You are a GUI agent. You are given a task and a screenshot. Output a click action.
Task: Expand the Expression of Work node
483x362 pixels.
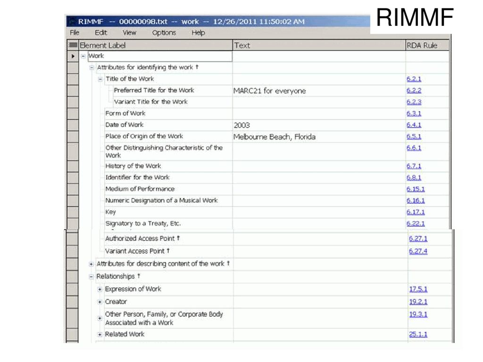(100, 289)
